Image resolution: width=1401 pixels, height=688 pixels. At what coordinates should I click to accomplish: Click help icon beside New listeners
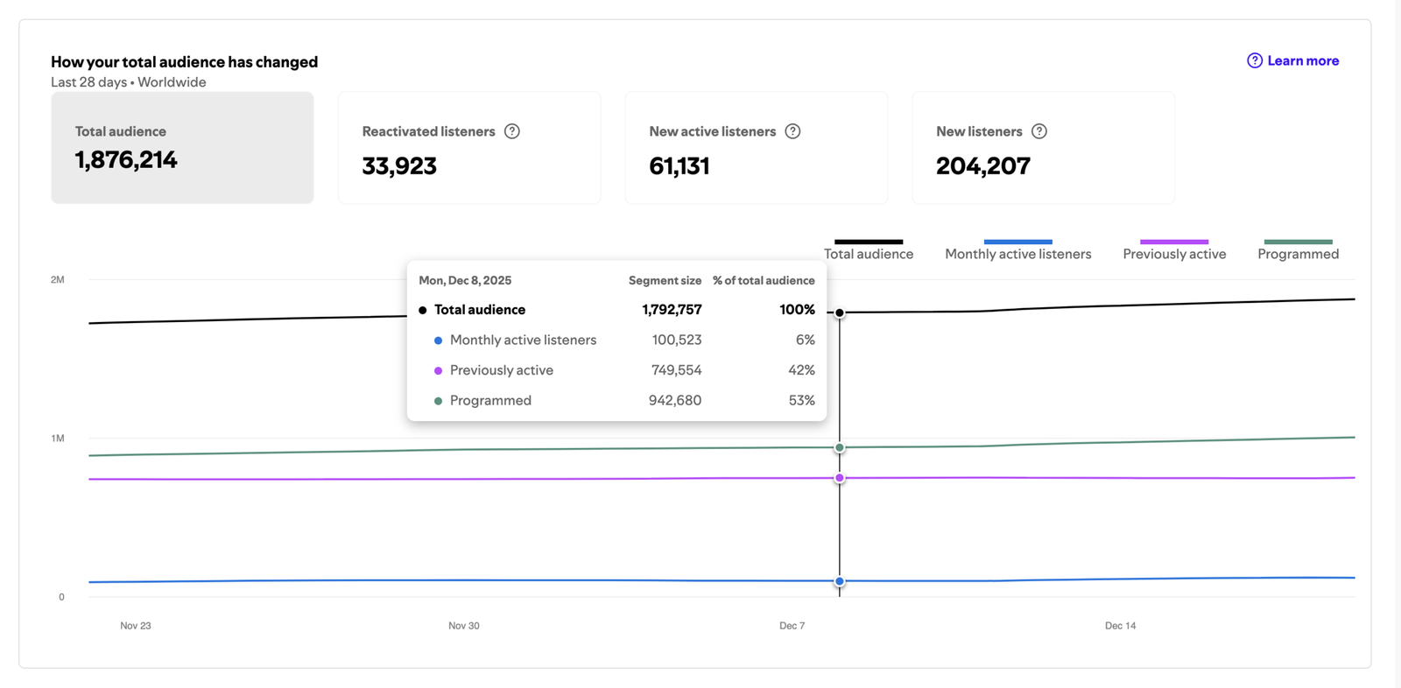pyautogui.click(x=1039, y=131)
